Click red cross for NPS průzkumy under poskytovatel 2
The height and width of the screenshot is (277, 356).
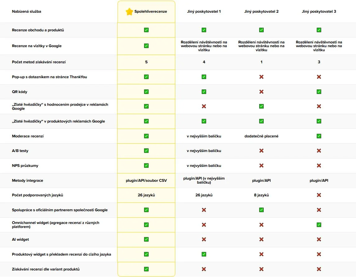click(x=261, y=166)
